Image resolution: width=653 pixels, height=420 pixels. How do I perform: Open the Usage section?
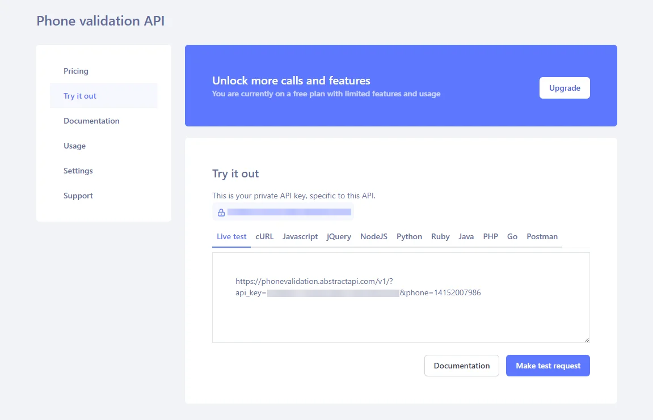pyautogui.click(x=74, y=146)
